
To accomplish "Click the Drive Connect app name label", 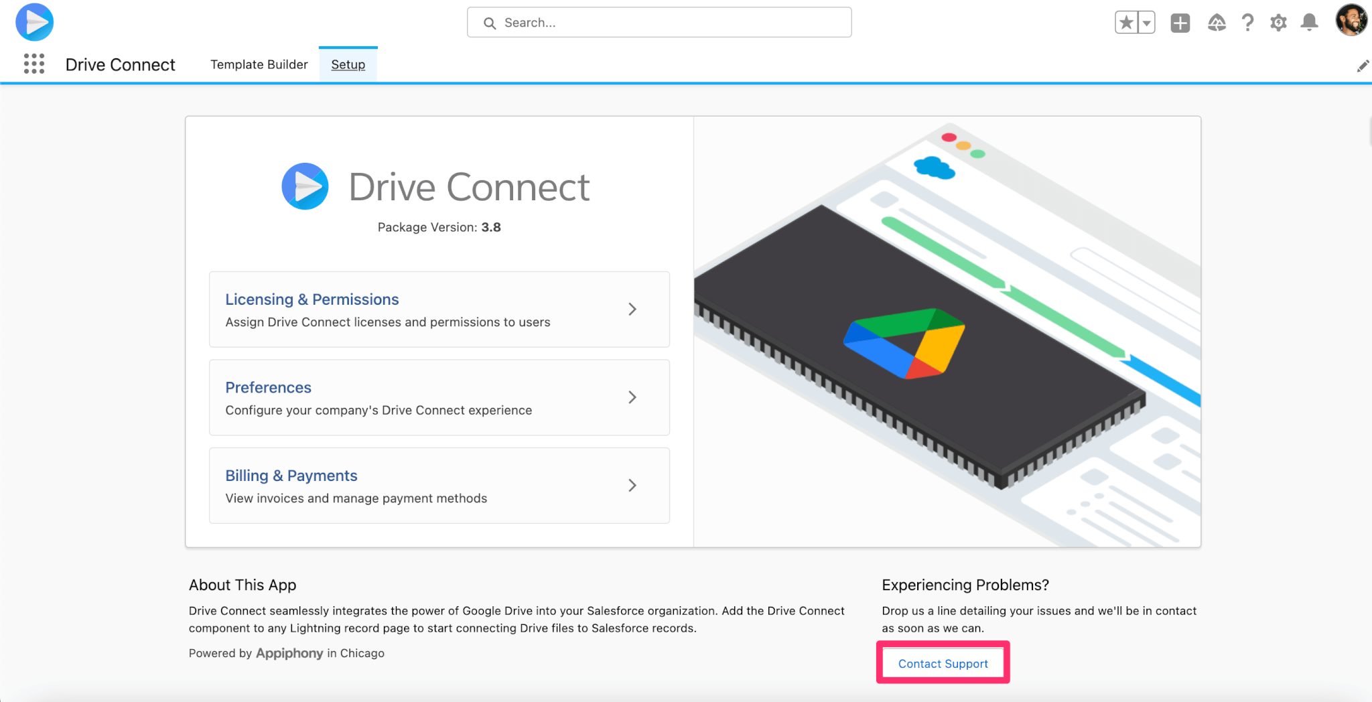I will click(x=120, y=65).
